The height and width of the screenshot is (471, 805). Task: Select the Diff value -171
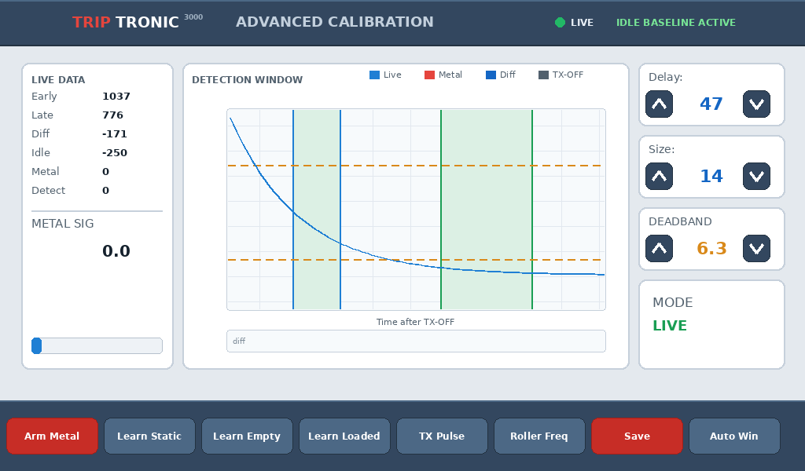[115, 134]
